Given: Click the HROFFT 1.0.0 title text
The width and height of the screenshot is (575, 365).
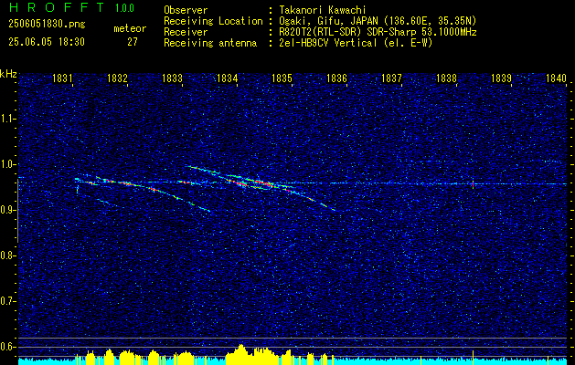Looking at the screenshot, I should (x=71, y=7).
